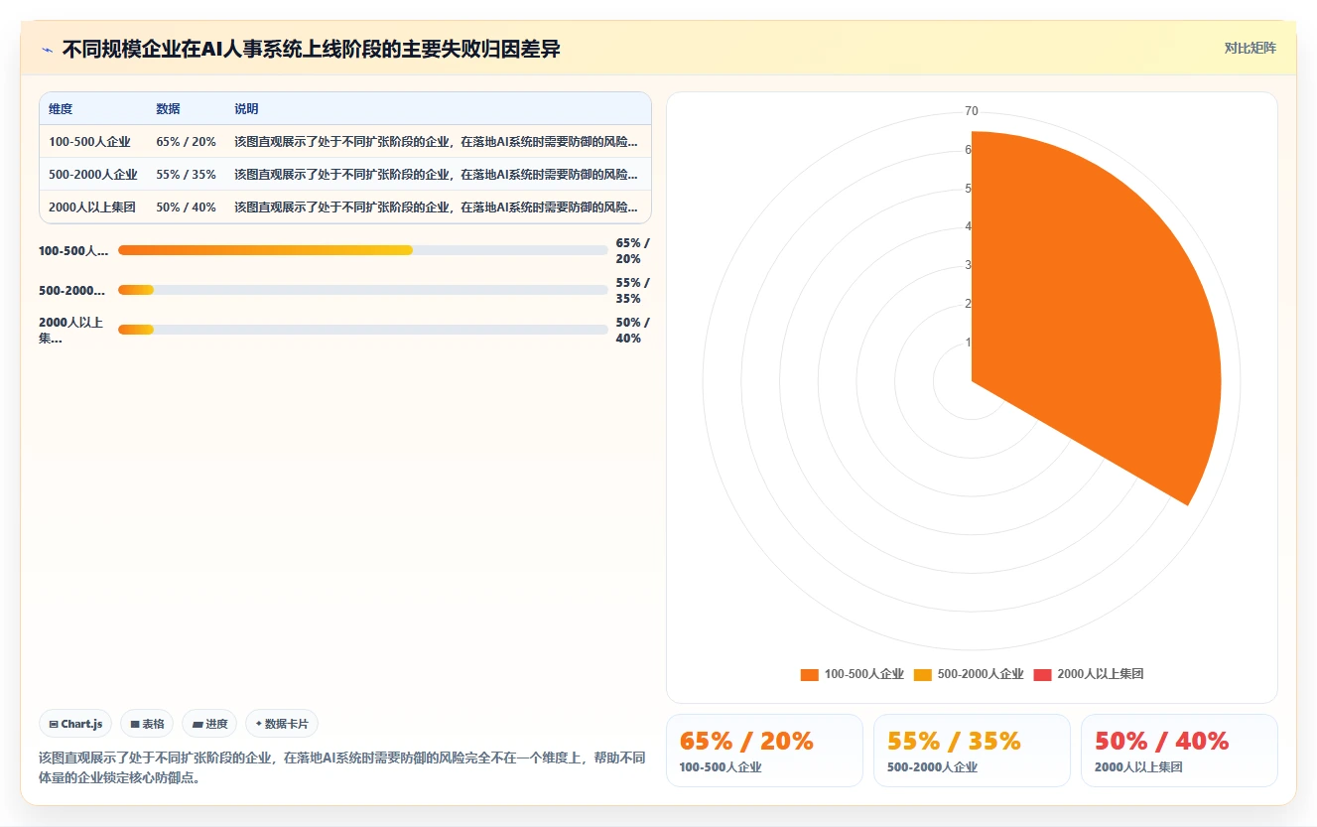Image resolution: width=1317 pixels, height=827 pixels.
Task: Select the Chart.js tag chip
Action: [x=76, y=724]
